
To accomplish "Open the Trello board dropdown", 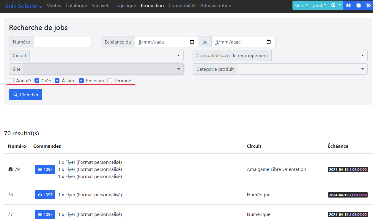I will point(336,5).
